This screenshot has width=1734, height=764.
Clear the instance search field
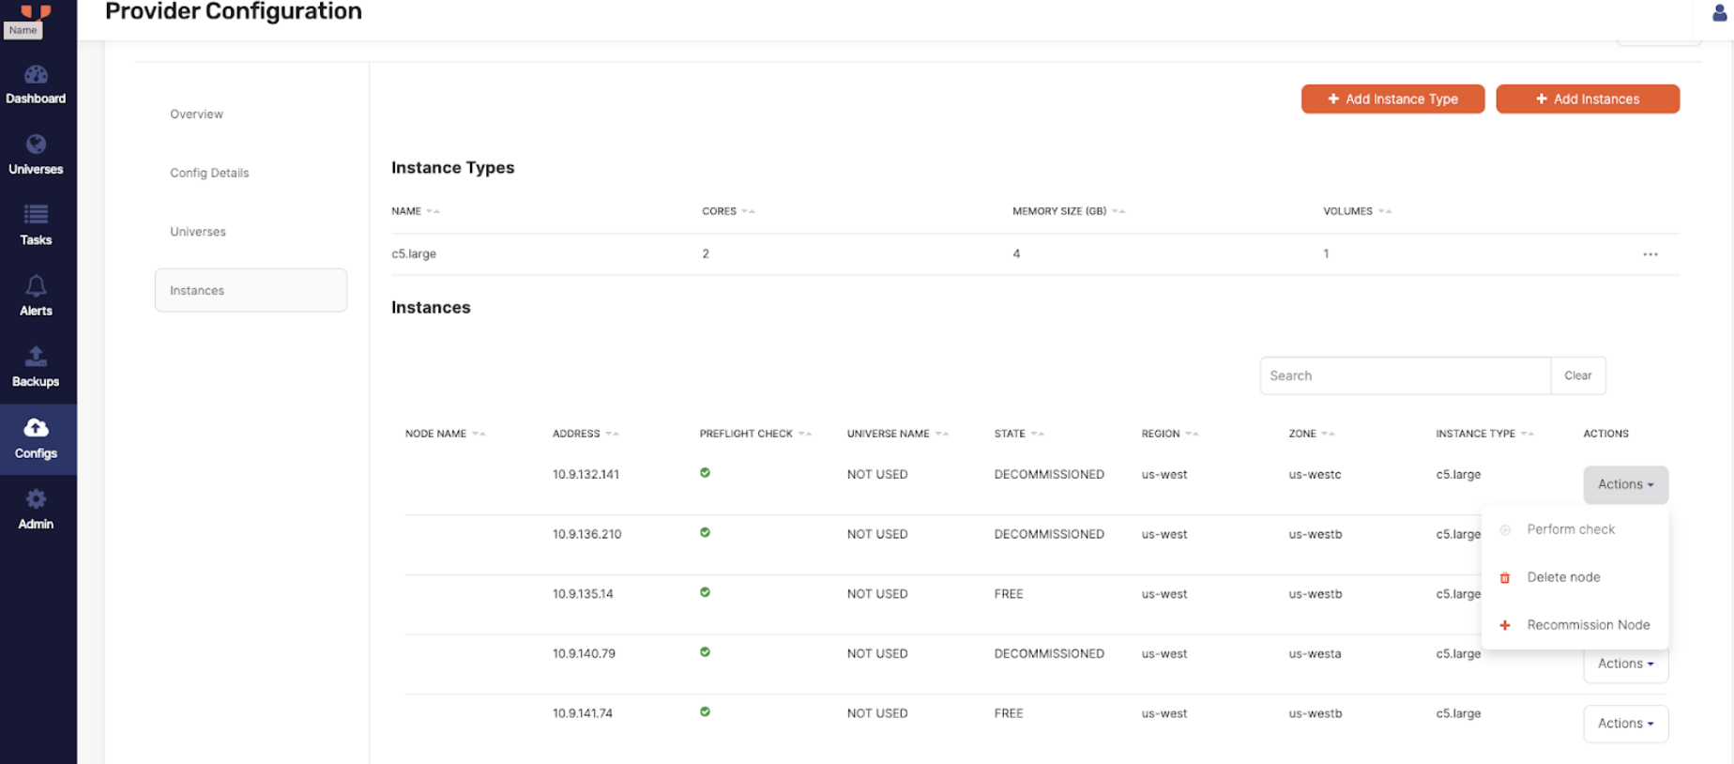tap(1577, 375)
